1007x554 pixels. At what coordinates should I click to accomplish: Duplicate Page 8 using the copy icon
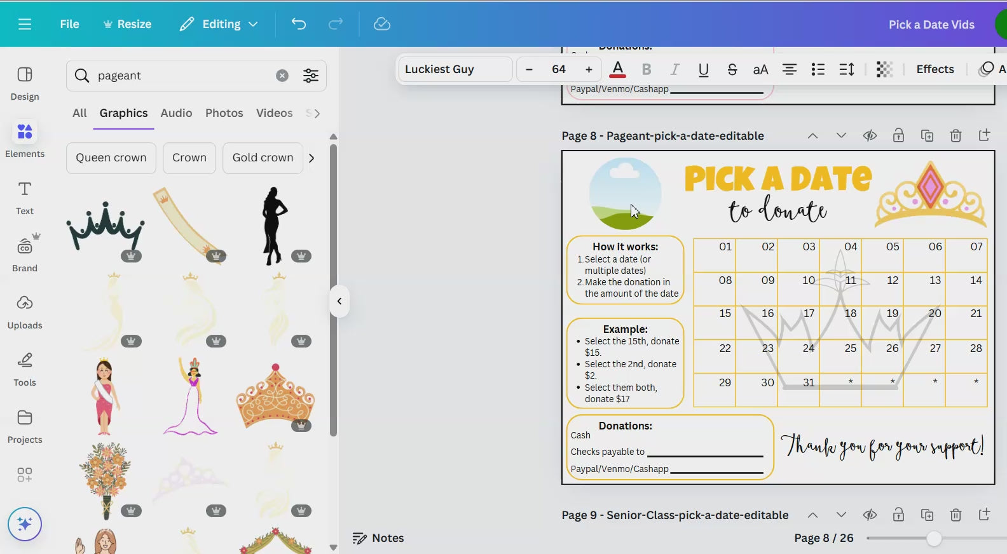927,135
